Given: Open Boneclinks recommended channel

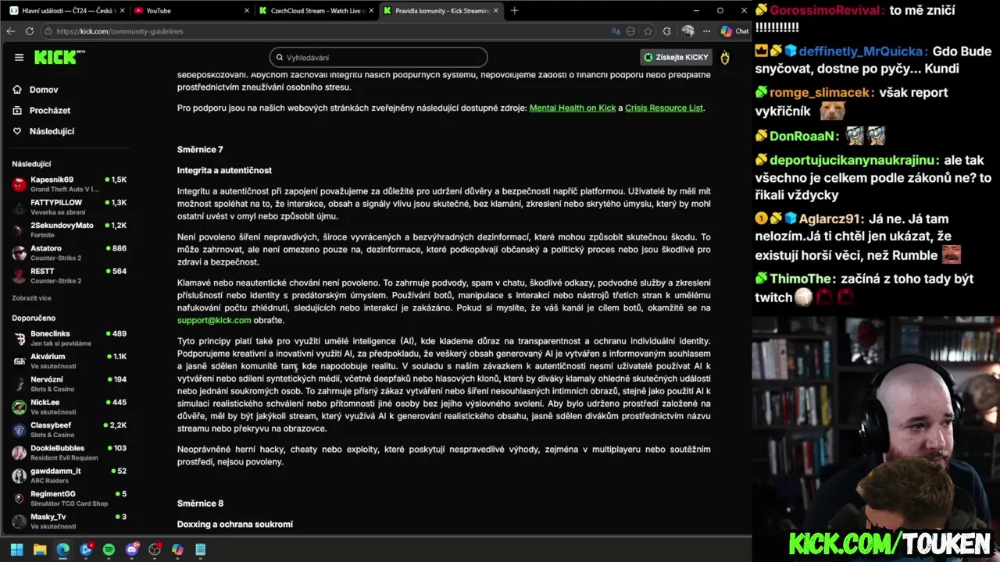Looking at the screenshot, I should [69, 338].
